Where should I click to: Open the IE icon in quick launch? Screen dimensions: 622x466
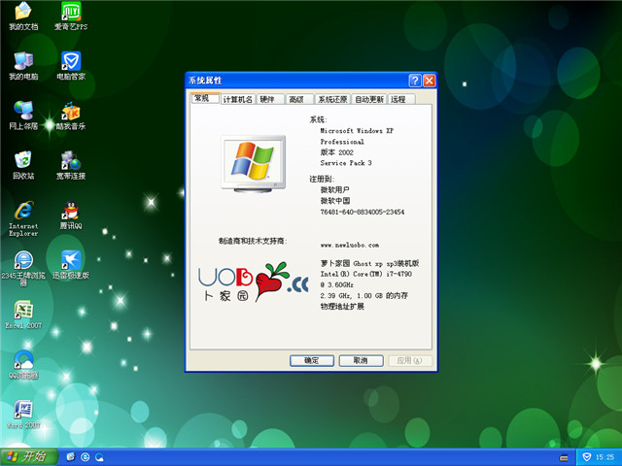85,457
